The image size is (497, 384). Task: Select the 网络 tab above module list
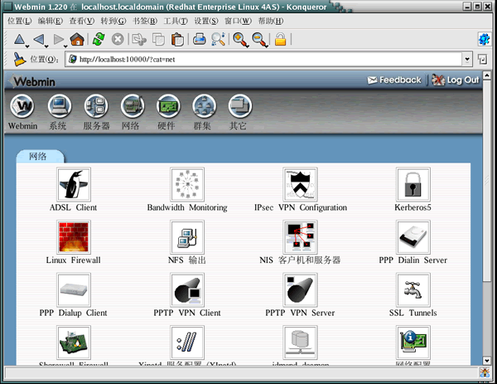click(x=40, y=156)
